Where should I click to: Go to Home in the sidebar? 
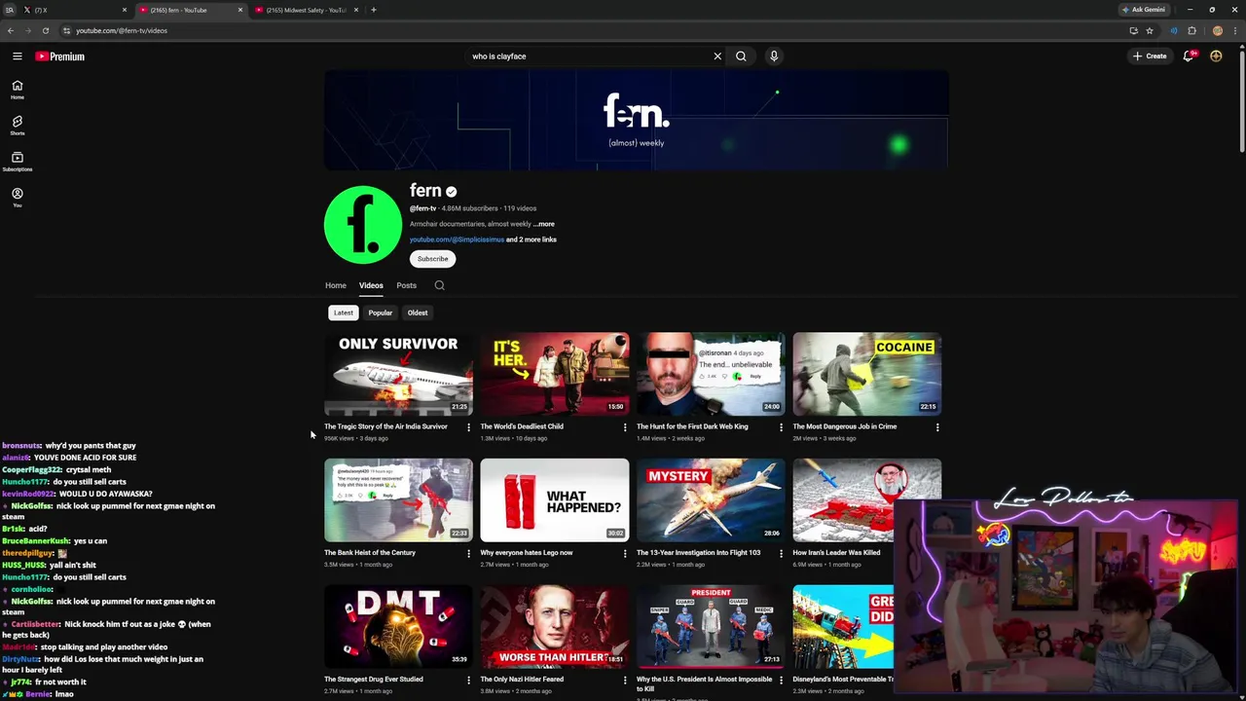point(17,90)
